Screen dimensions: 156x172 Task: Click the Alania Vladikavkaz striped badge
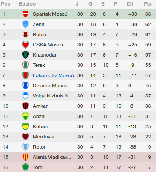[x=26, y=157]
